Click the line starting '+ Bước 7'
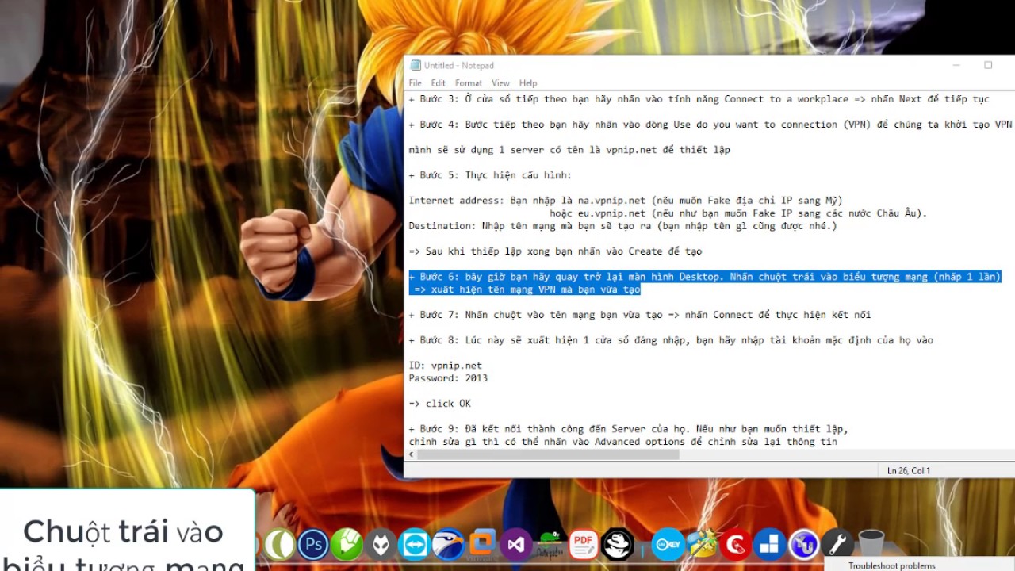 click(x=640, y=315)
